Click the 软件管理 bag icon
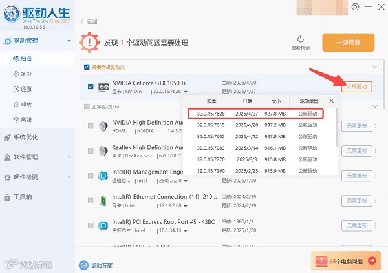388x273 pixels. pos(7,157)
